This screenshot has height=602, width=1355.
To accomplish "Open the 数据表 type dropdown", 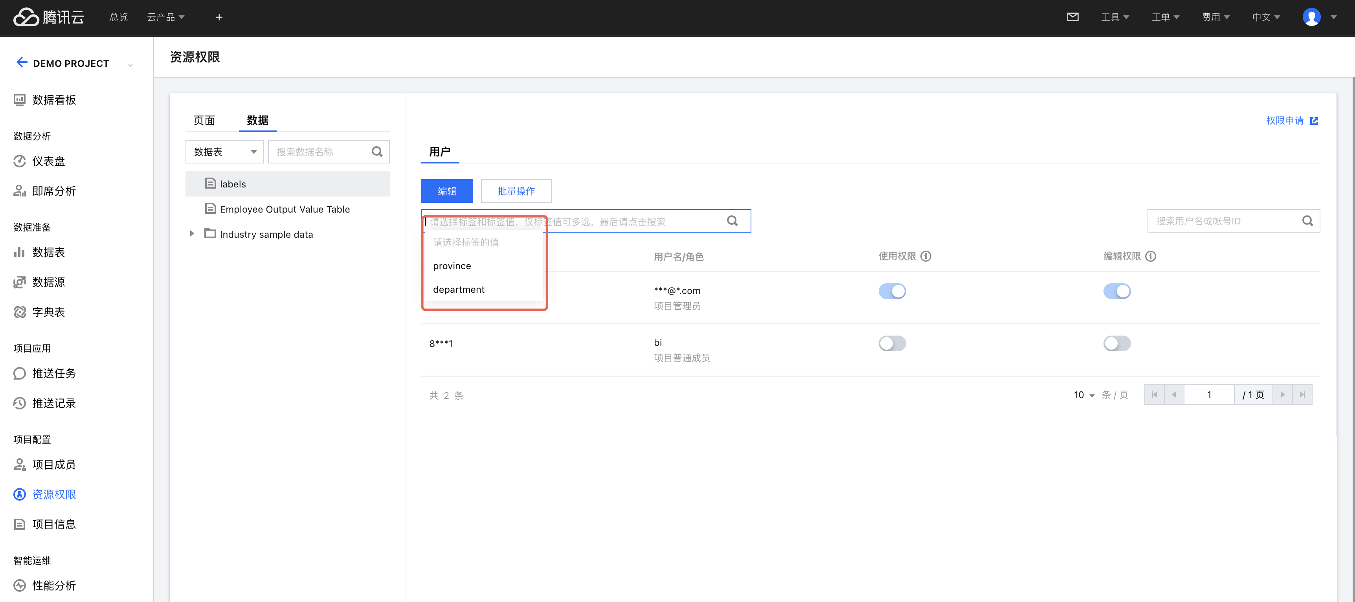I will 225,152.
